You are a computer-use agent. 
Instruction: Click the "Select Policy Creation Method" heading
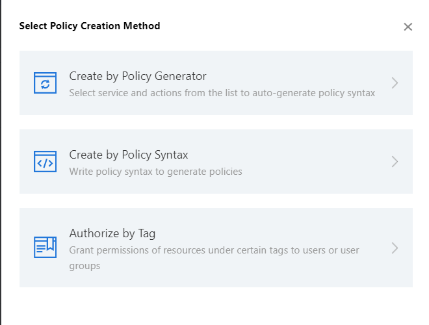tap(90, 27)
